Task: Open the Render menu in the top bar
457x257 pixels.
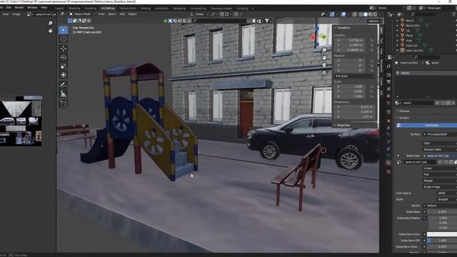Action: tap(19, 7)
